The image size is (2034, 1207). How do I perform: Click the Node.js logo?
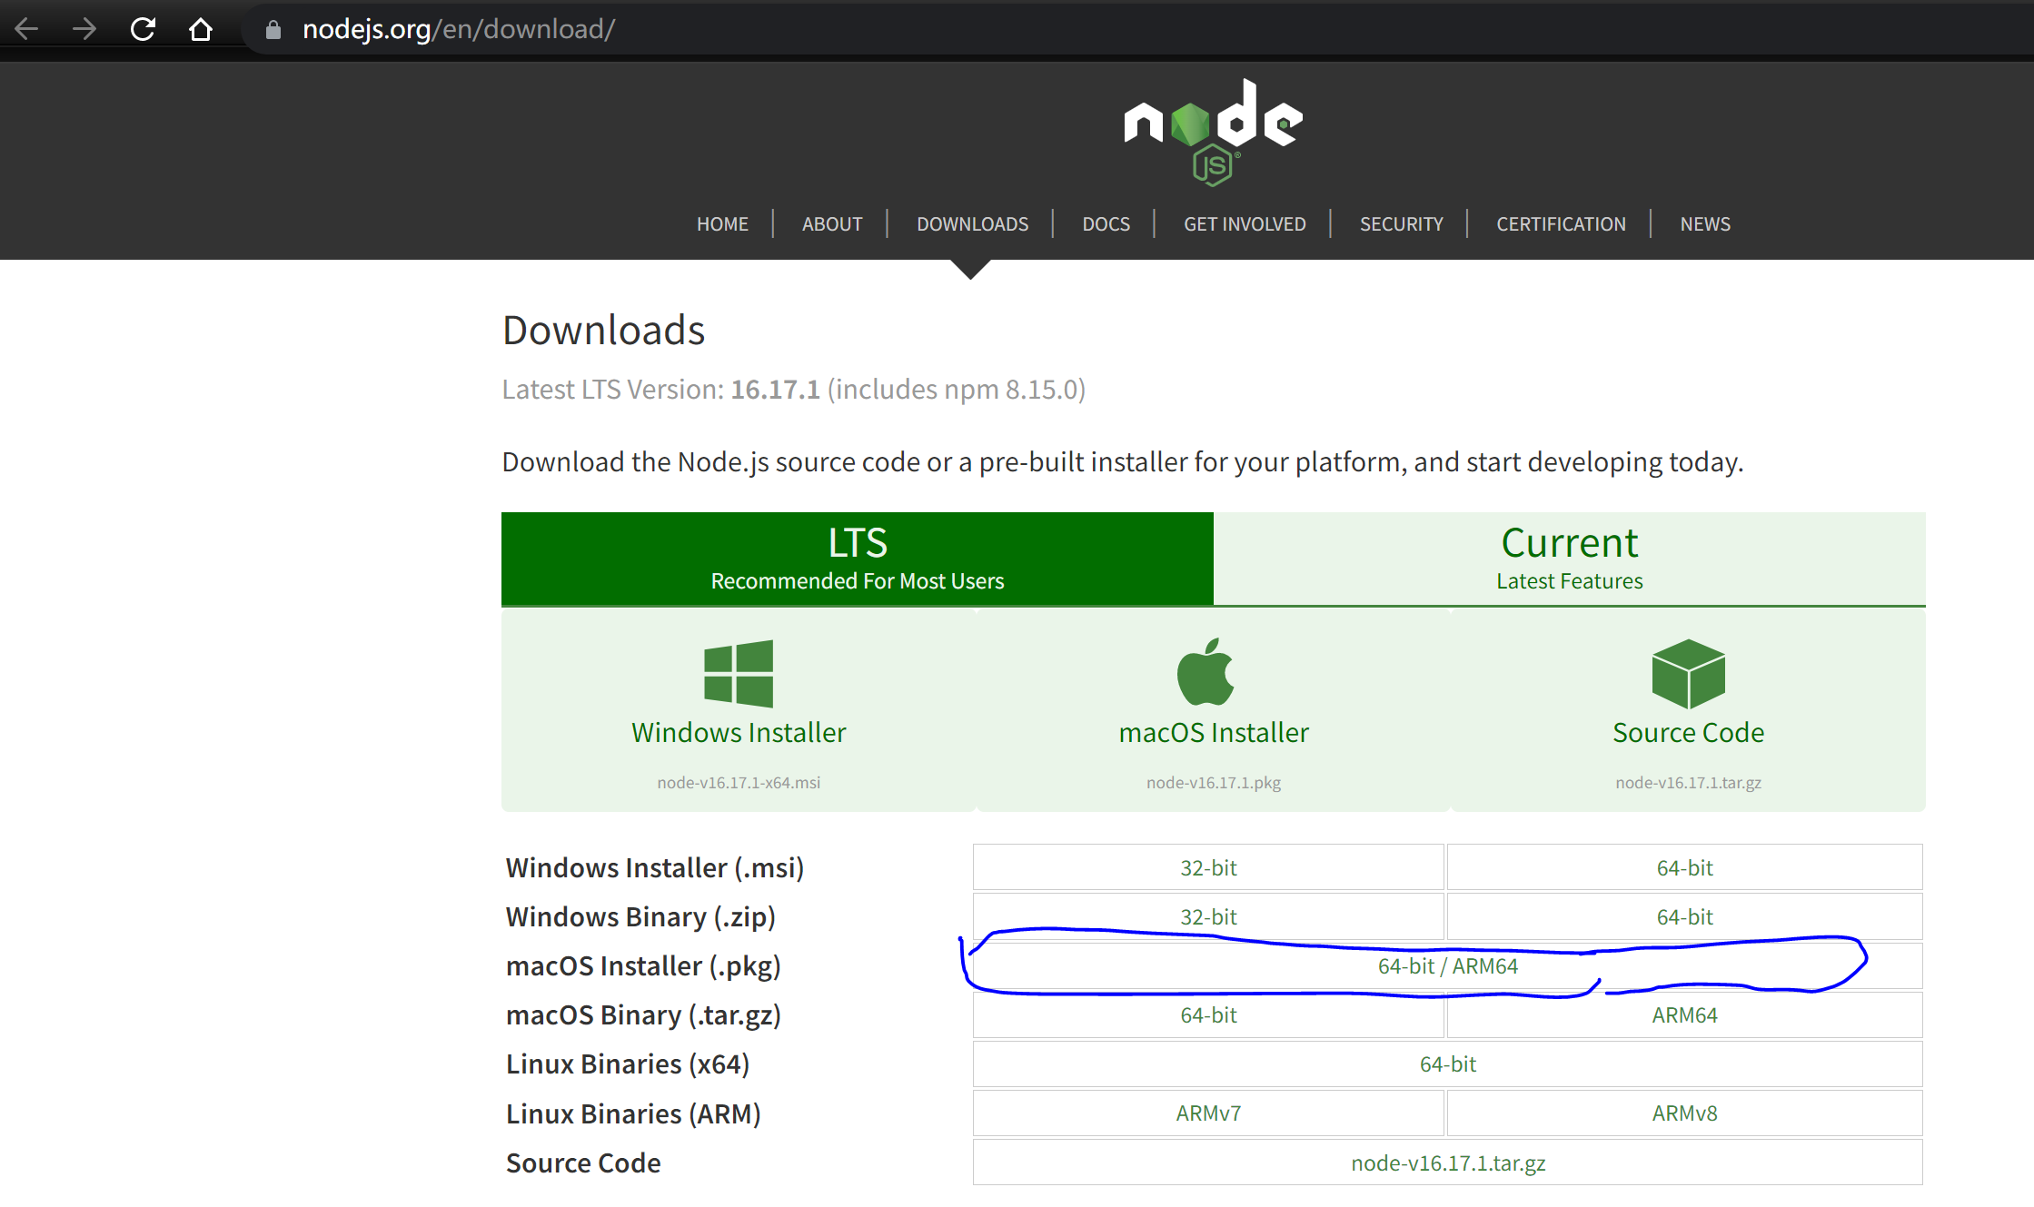(x=1213, y=132)
